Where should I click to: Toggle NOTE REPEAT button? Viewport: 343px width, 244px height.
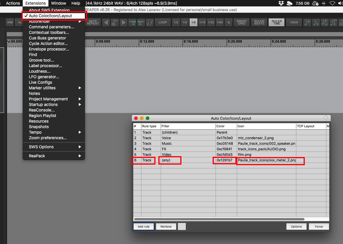(93, 22)
